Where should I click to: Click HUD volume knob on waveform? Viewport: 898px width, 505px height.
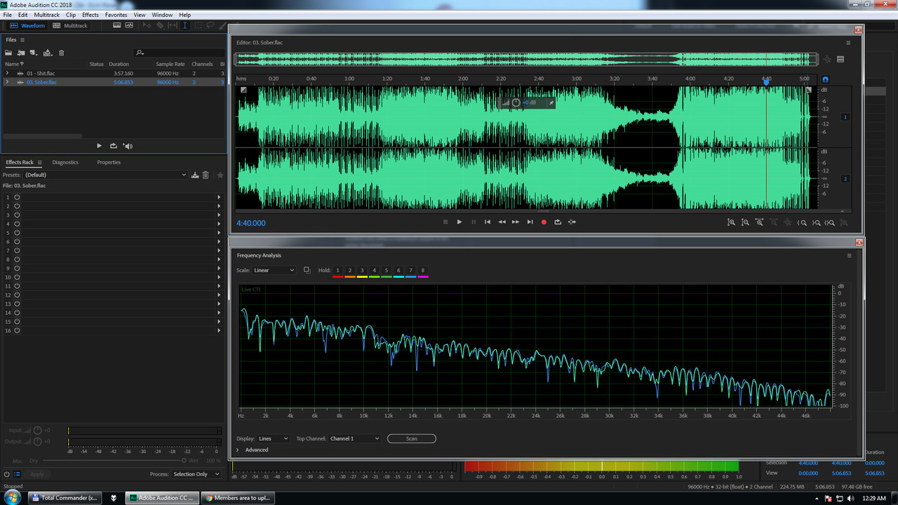(x=516, y=102)
